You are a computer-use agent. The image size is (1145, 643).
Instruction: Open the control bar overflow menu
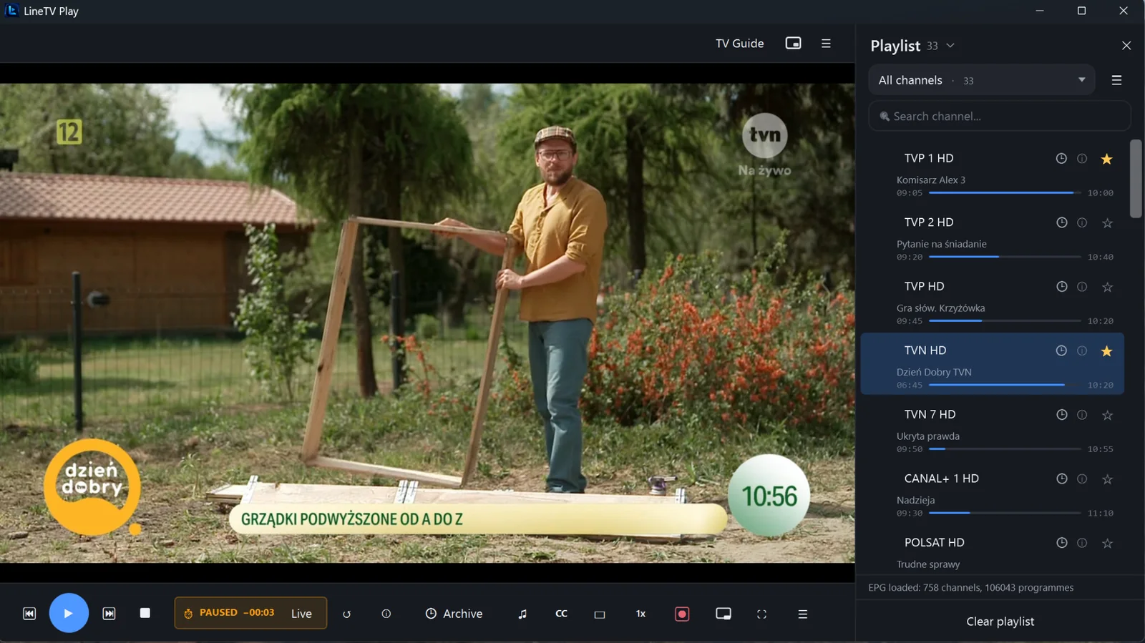(x=803, y=614)
